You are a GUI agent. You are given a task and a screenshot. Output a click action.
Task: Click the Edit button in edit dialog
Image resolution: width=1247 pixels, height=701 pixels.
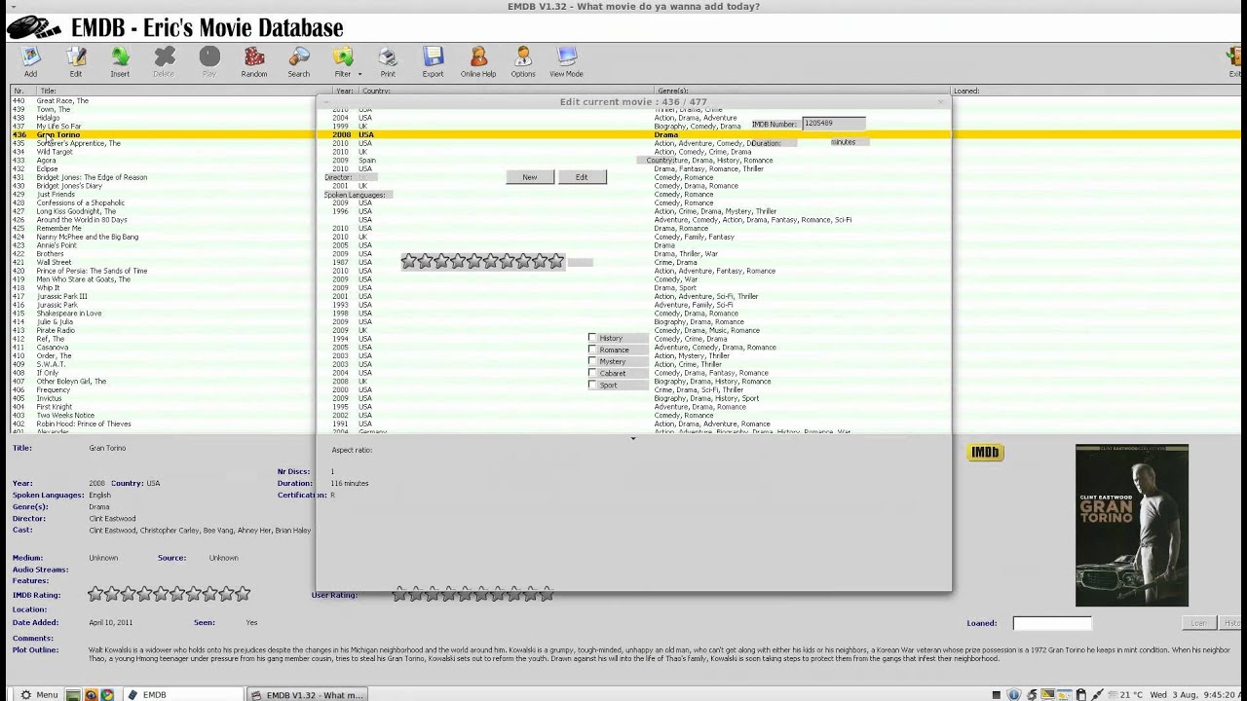[x=582, y=177]
